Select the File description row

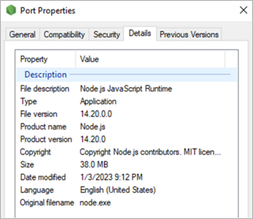pyautogui.click(x=126, y=89)
